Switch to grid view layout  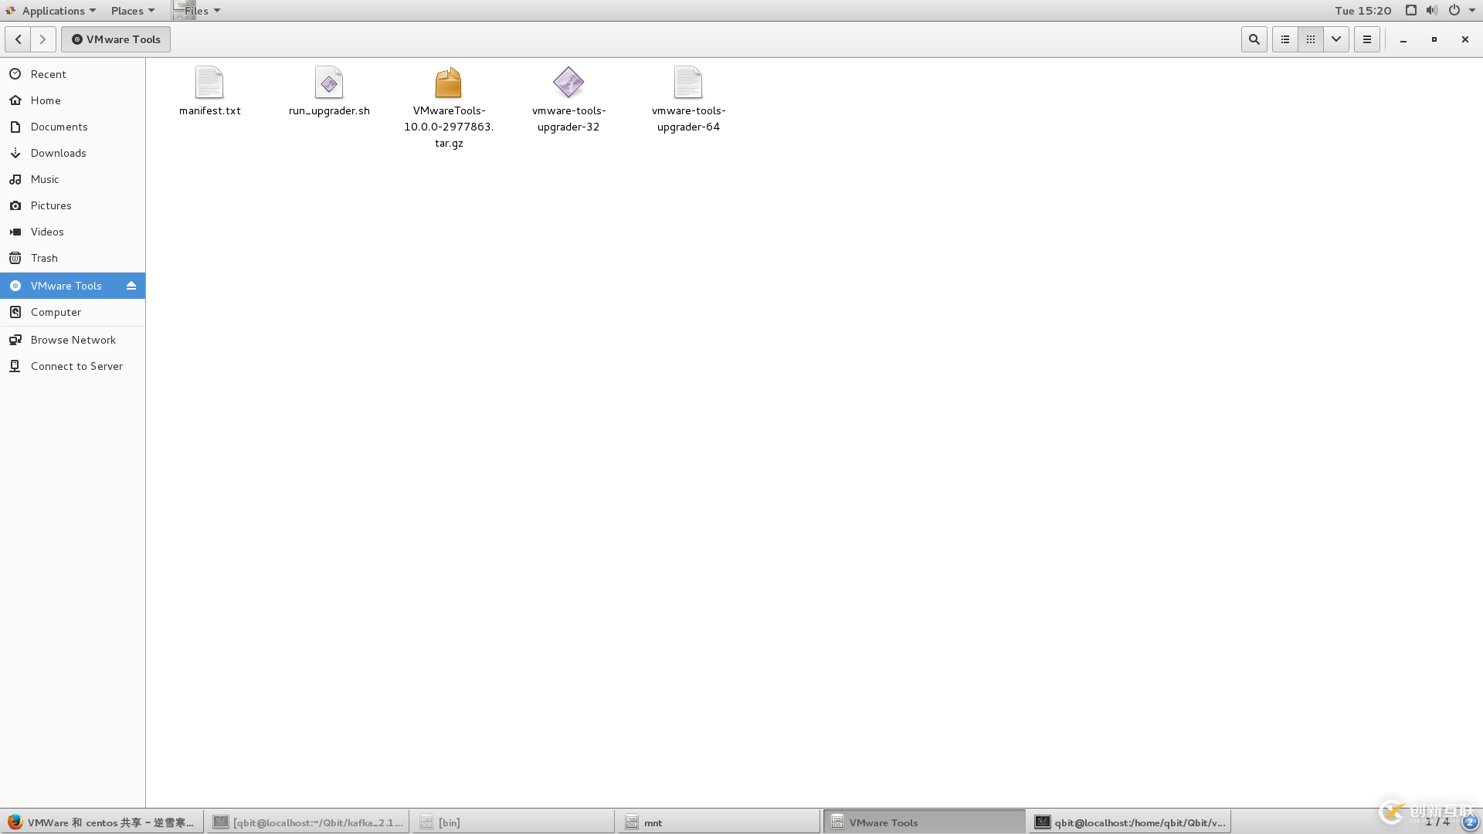pyautogui.click(x=1311, y=39)
